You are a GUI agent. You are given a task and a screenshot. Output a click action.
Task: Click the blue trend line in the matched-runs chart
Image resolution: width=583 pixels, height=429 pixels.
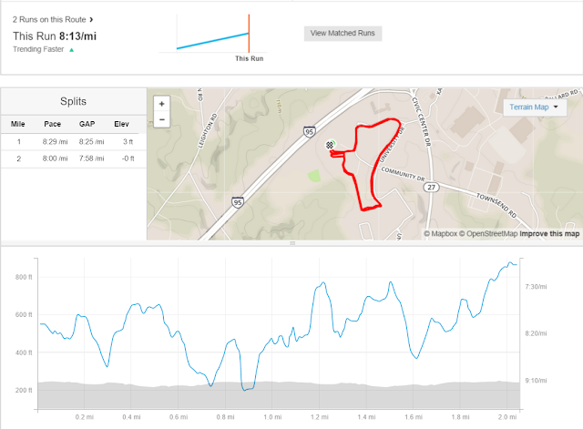pyautogui.click(x=211, y=41)
